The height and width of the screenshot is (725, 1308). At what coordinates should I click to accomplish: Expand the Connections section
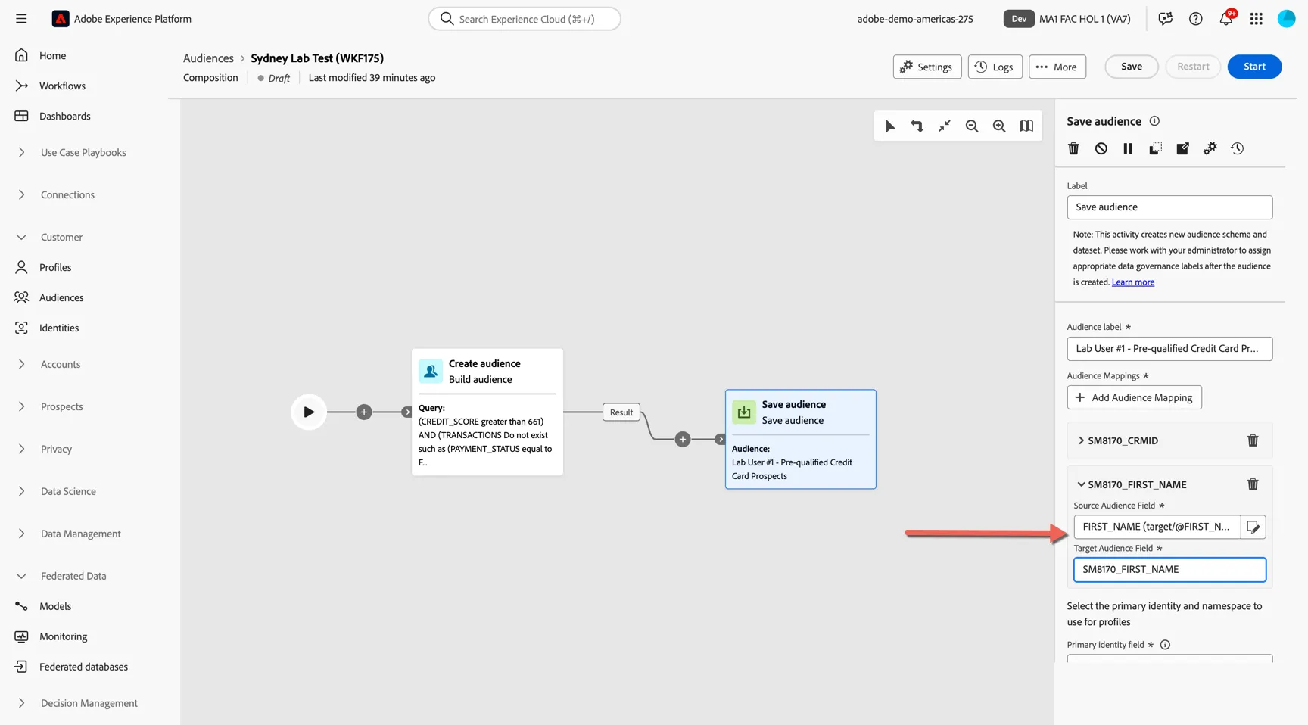[21, 195]
